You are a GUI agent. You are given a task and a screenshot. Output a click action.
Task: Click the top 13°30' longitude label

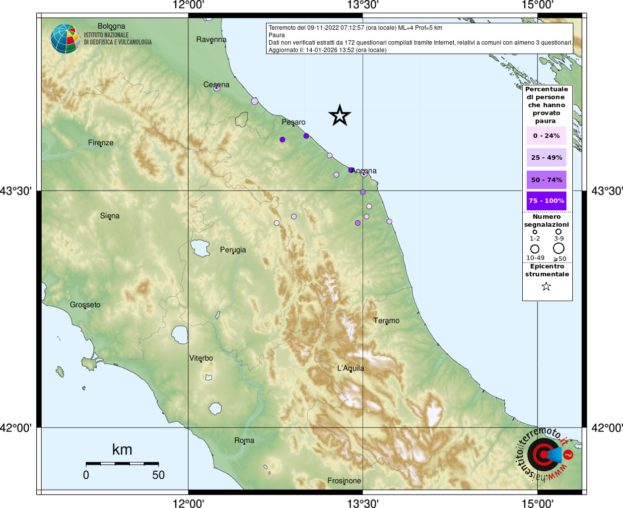(x=363, y=5)
